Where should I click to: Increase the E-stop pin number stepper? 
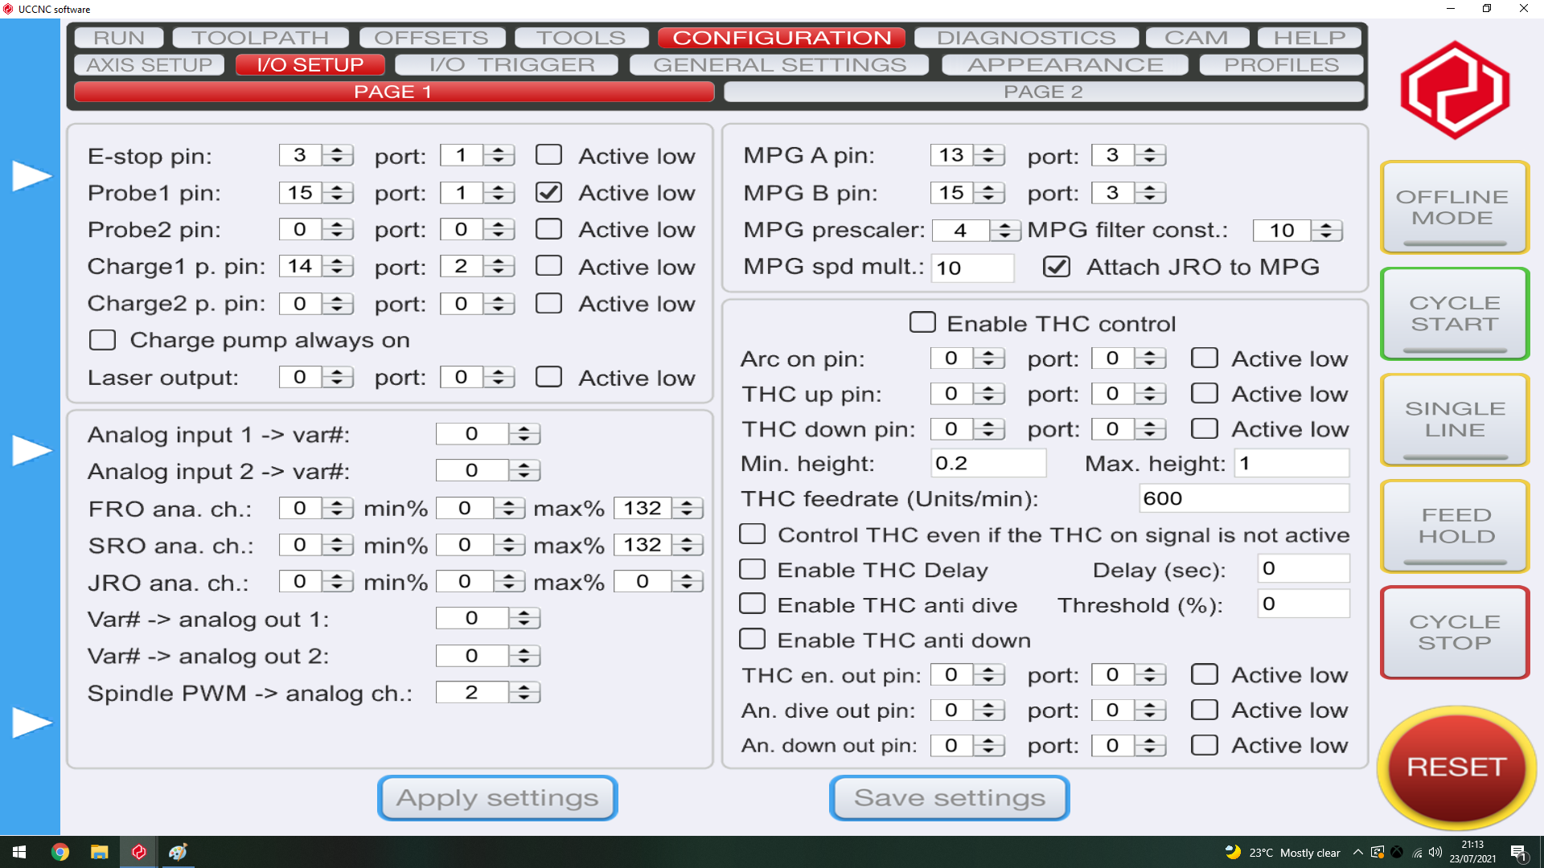click(x=338, y=150)
